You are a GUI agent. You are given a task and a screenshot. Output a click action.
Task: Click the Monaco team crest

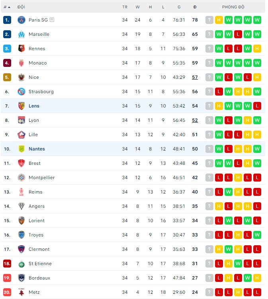click(22, 63)
